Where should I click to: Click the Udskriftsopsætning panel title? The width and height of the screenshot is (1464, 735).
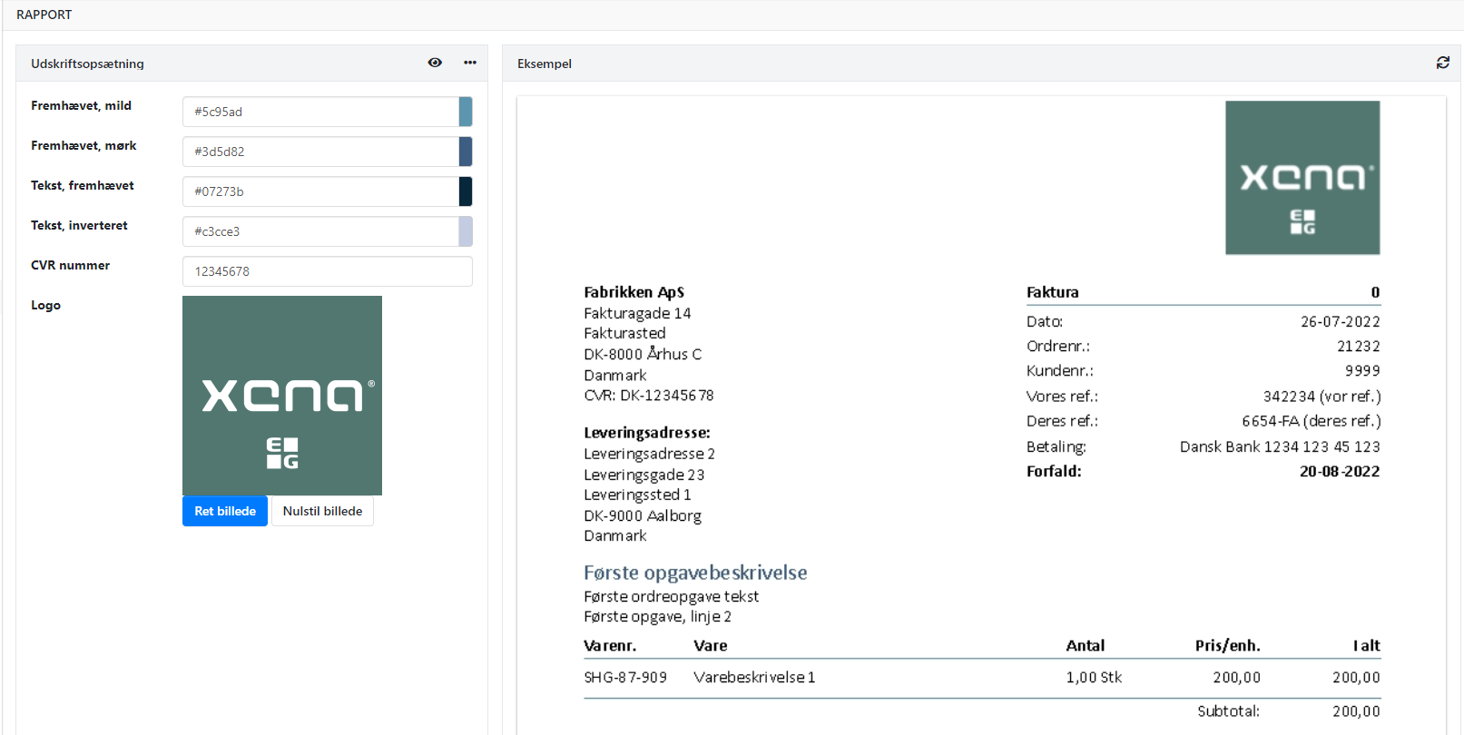[x=87, y=64]
